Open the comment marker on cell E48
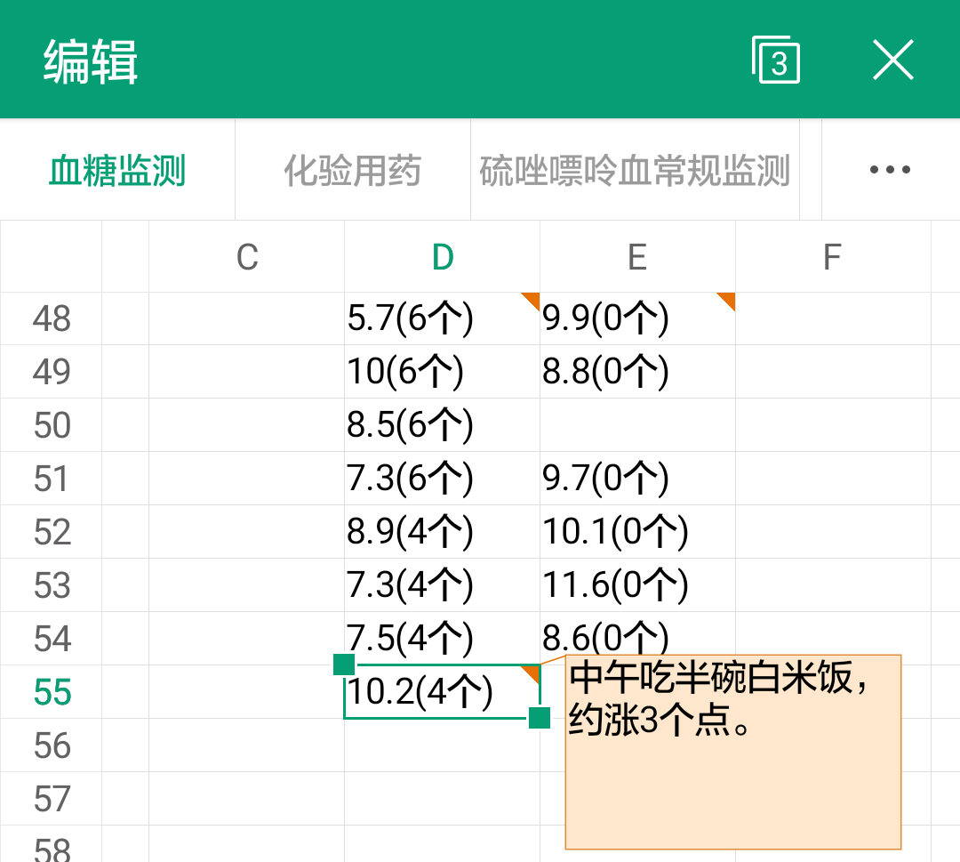The image size is (960, 862). point(725,302)
